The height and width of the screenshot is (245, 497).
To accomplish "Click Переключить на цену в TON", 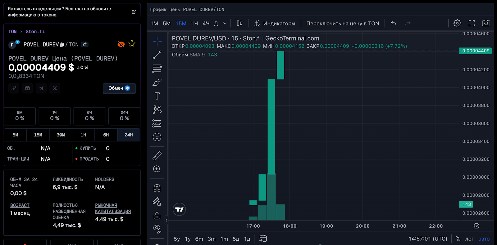I will click(x=343, y=23).
